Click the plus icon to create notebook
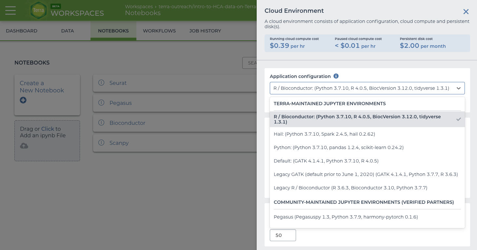477x250 pixels. [23, 100]
